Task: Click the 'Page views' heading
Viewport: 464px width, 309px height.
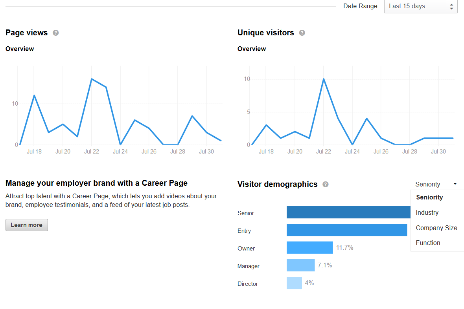Action: click(27, 33)
